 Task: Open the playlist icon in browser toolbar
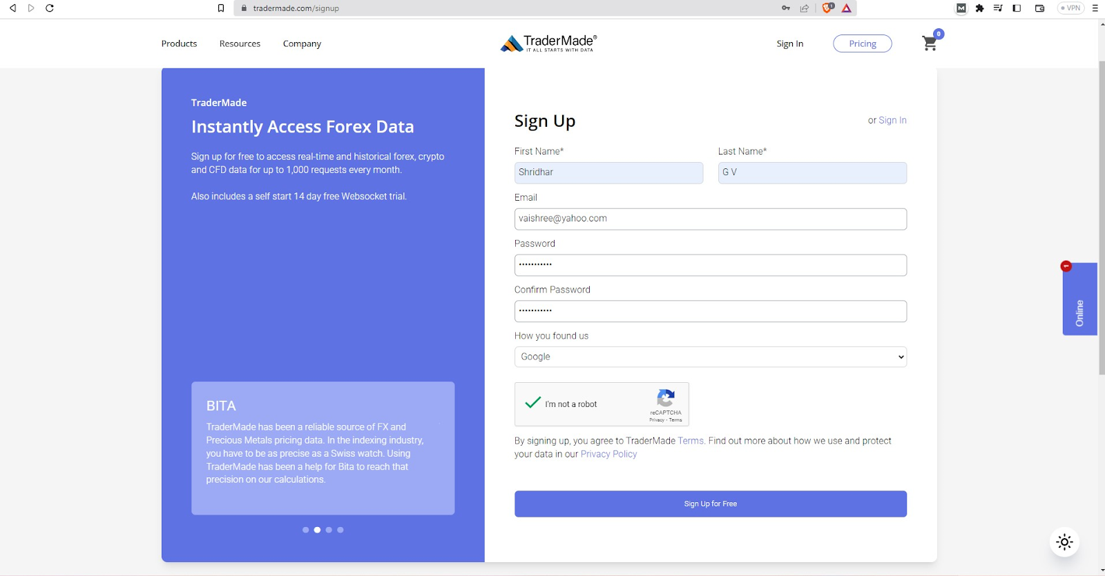pos(998,8)
